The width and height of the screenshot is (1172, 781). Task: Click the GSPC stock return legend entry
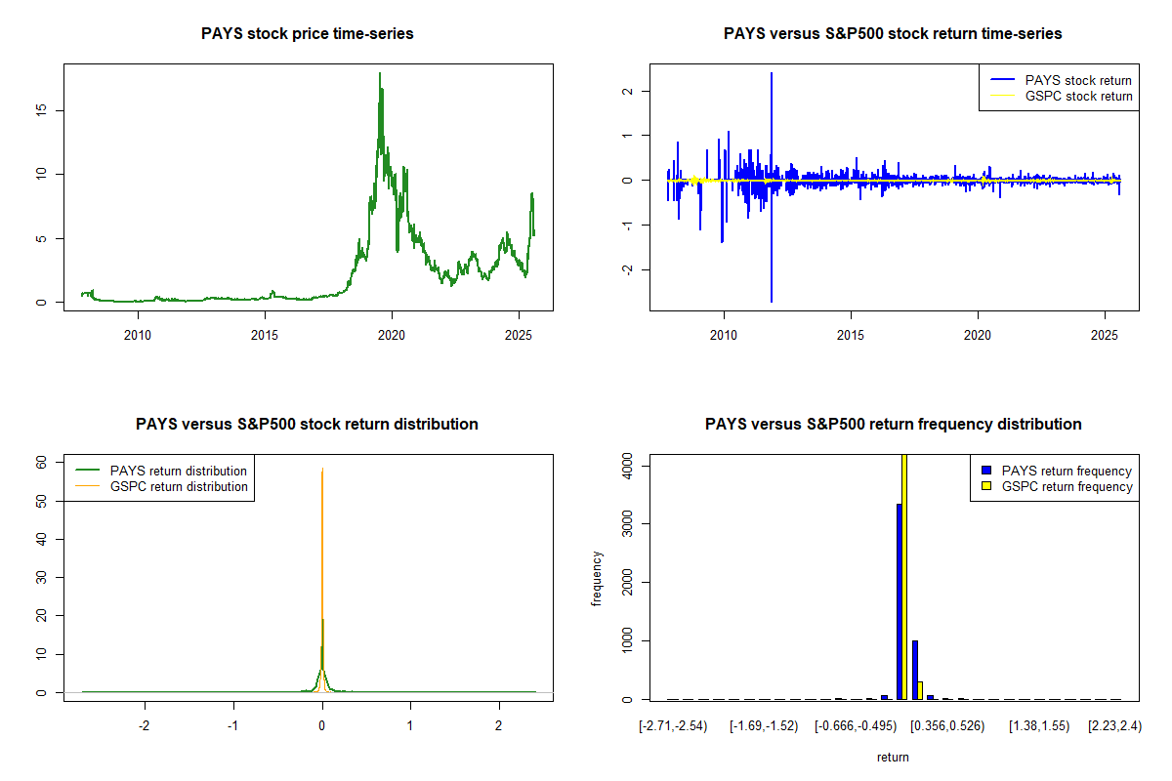point(1078,96)
